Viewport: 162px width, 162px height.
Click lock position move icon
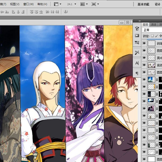161,36
